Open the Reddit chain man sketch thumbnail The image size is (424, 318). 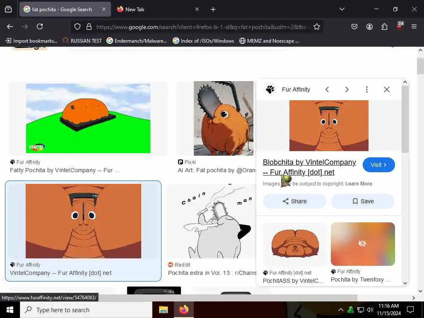(212, 221)
